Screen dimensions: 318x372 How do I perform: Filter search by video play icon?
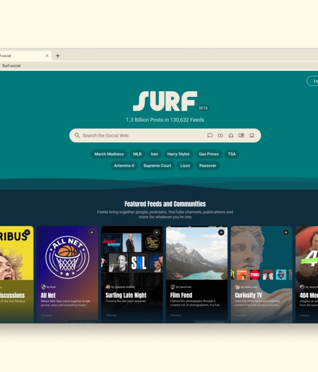point(220,135)
